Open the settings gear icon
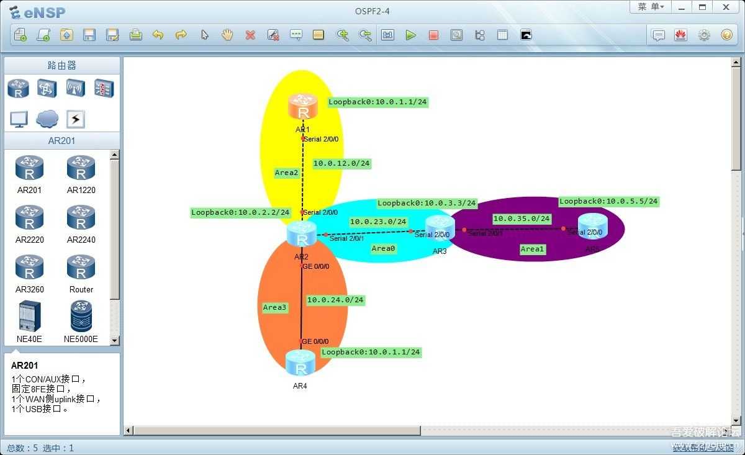 (703, 35)
